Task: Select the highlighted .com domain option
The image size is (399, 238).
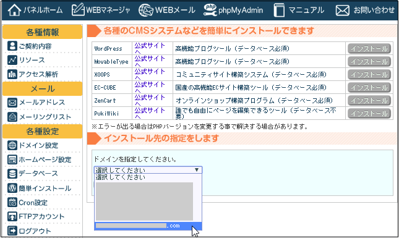Action: coord(148,226)
